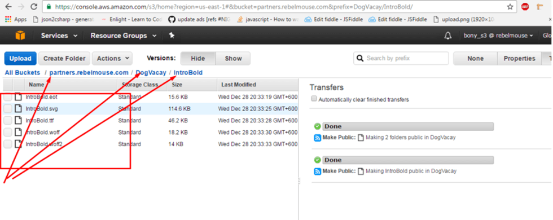Open the json2csharp bookmark
Image resolution: width=553 pixels, height=220 pixels.
click(x=63, y=19)
